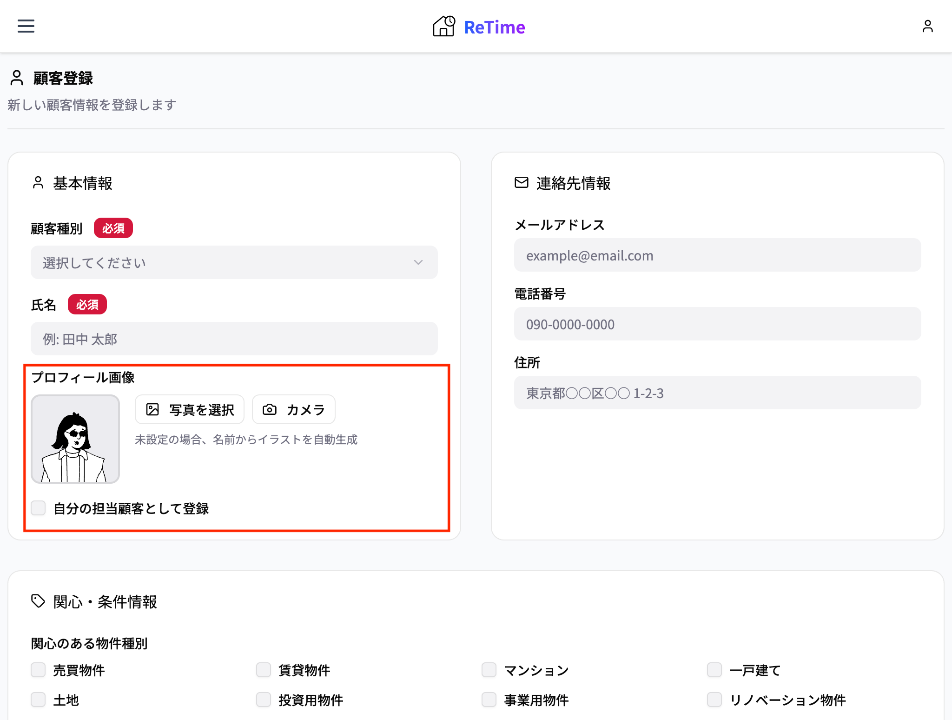Check the 売買物件 option

(x=38, y=670)
